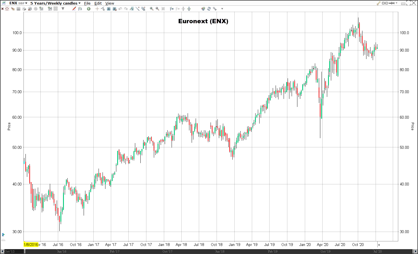
Task: Click the rightmost bar spacing icon
Action: tap(189, 9)
